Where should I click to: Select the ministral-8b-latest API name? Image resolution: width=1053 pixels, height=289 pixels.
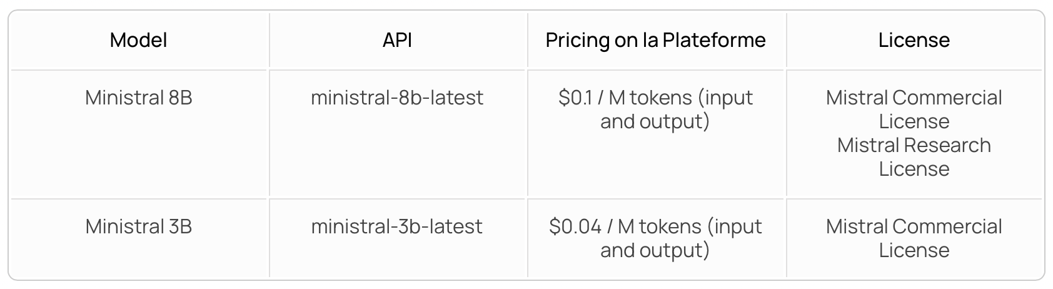pyautogui.click(x=397, y=98)
